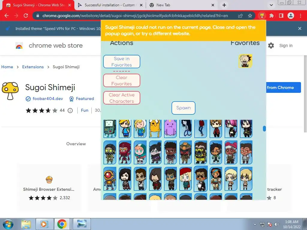Open the Fun category link

pyautogui.click(x=85, y=110)
